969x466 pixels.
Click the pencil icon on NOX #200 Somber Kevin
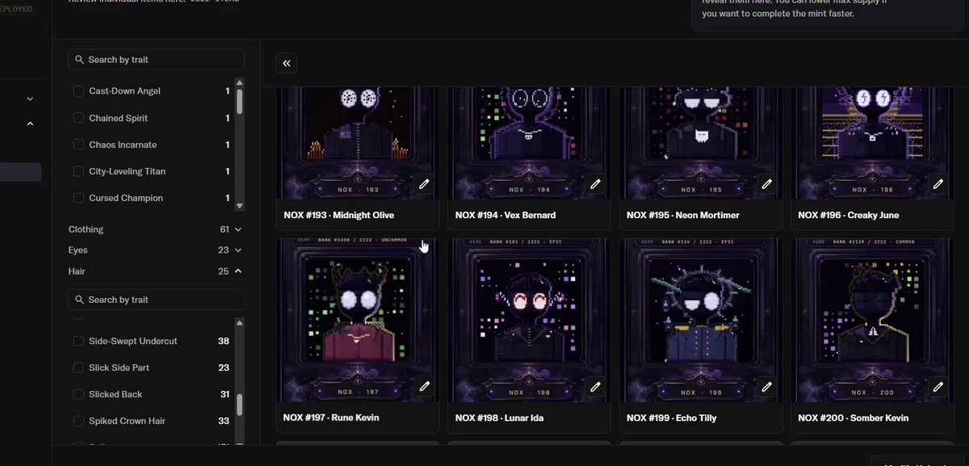tap(938, 387)
